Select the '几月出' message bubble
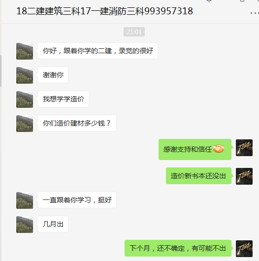 coord(53,224)
